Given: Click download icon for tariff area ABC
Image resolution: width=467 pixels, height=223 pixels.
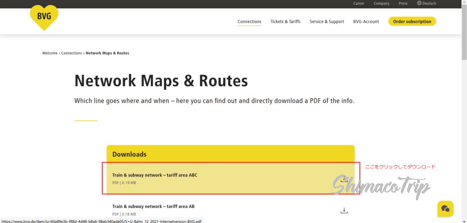Looking at the screenshot, I should [344, 178].
